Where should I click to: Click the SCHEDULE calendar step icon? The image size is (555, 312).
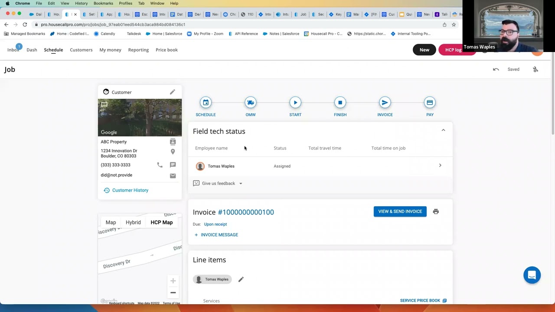click(206, 103)
